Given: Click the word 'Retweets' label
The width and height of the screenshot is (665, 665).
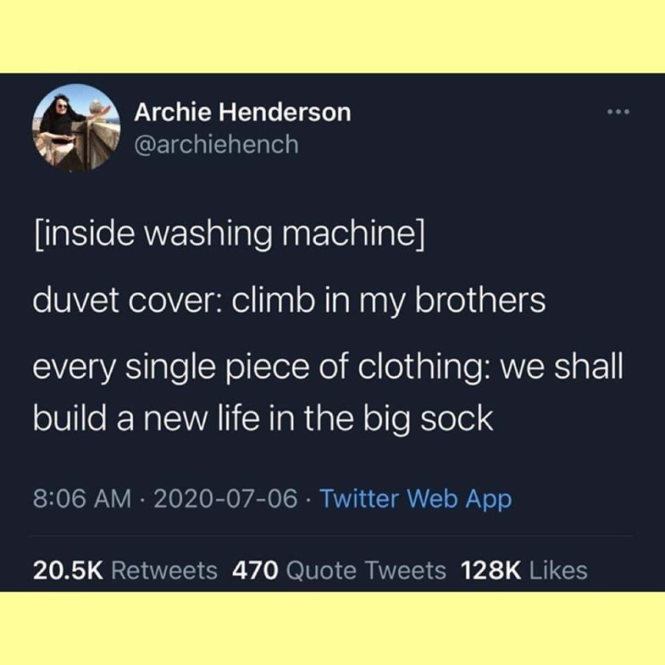Looking at the screenshot, I should [164, 570].
